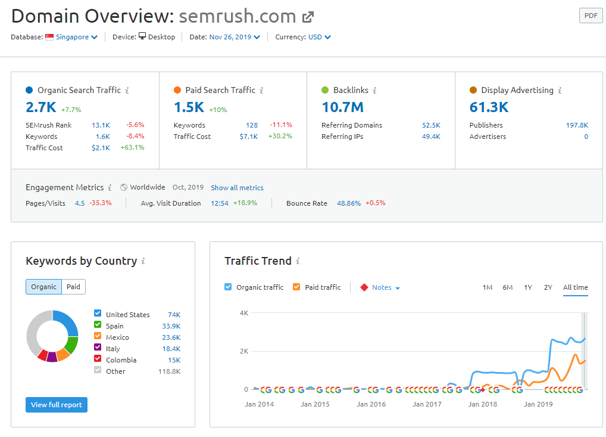Click Pages/Visits 4.5 value
Image resolution: width=606 pixels, height=437 pixels.
click(80, 204)
